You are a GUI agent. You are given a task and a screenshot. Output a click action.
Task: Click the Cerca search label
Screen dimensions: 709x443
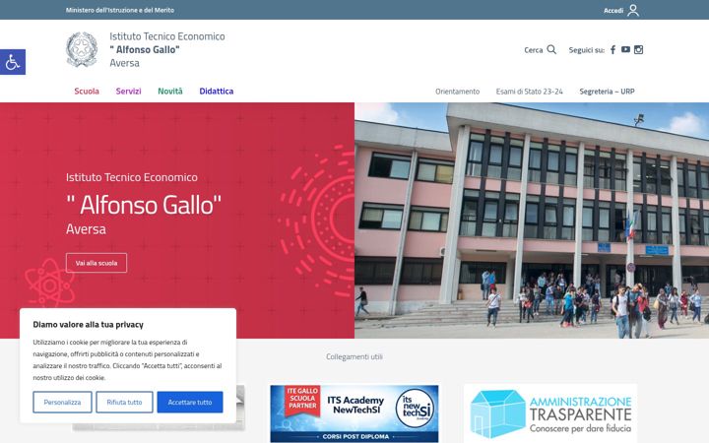point(533,50)
